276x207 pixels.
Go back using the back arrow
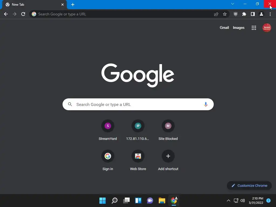6,14
